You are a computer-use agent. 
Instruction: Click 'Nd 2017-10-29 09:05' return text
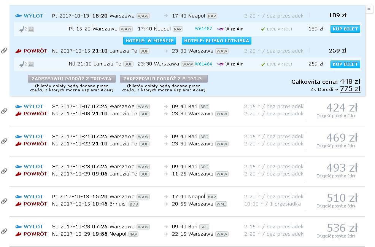[x=79, y=174]
